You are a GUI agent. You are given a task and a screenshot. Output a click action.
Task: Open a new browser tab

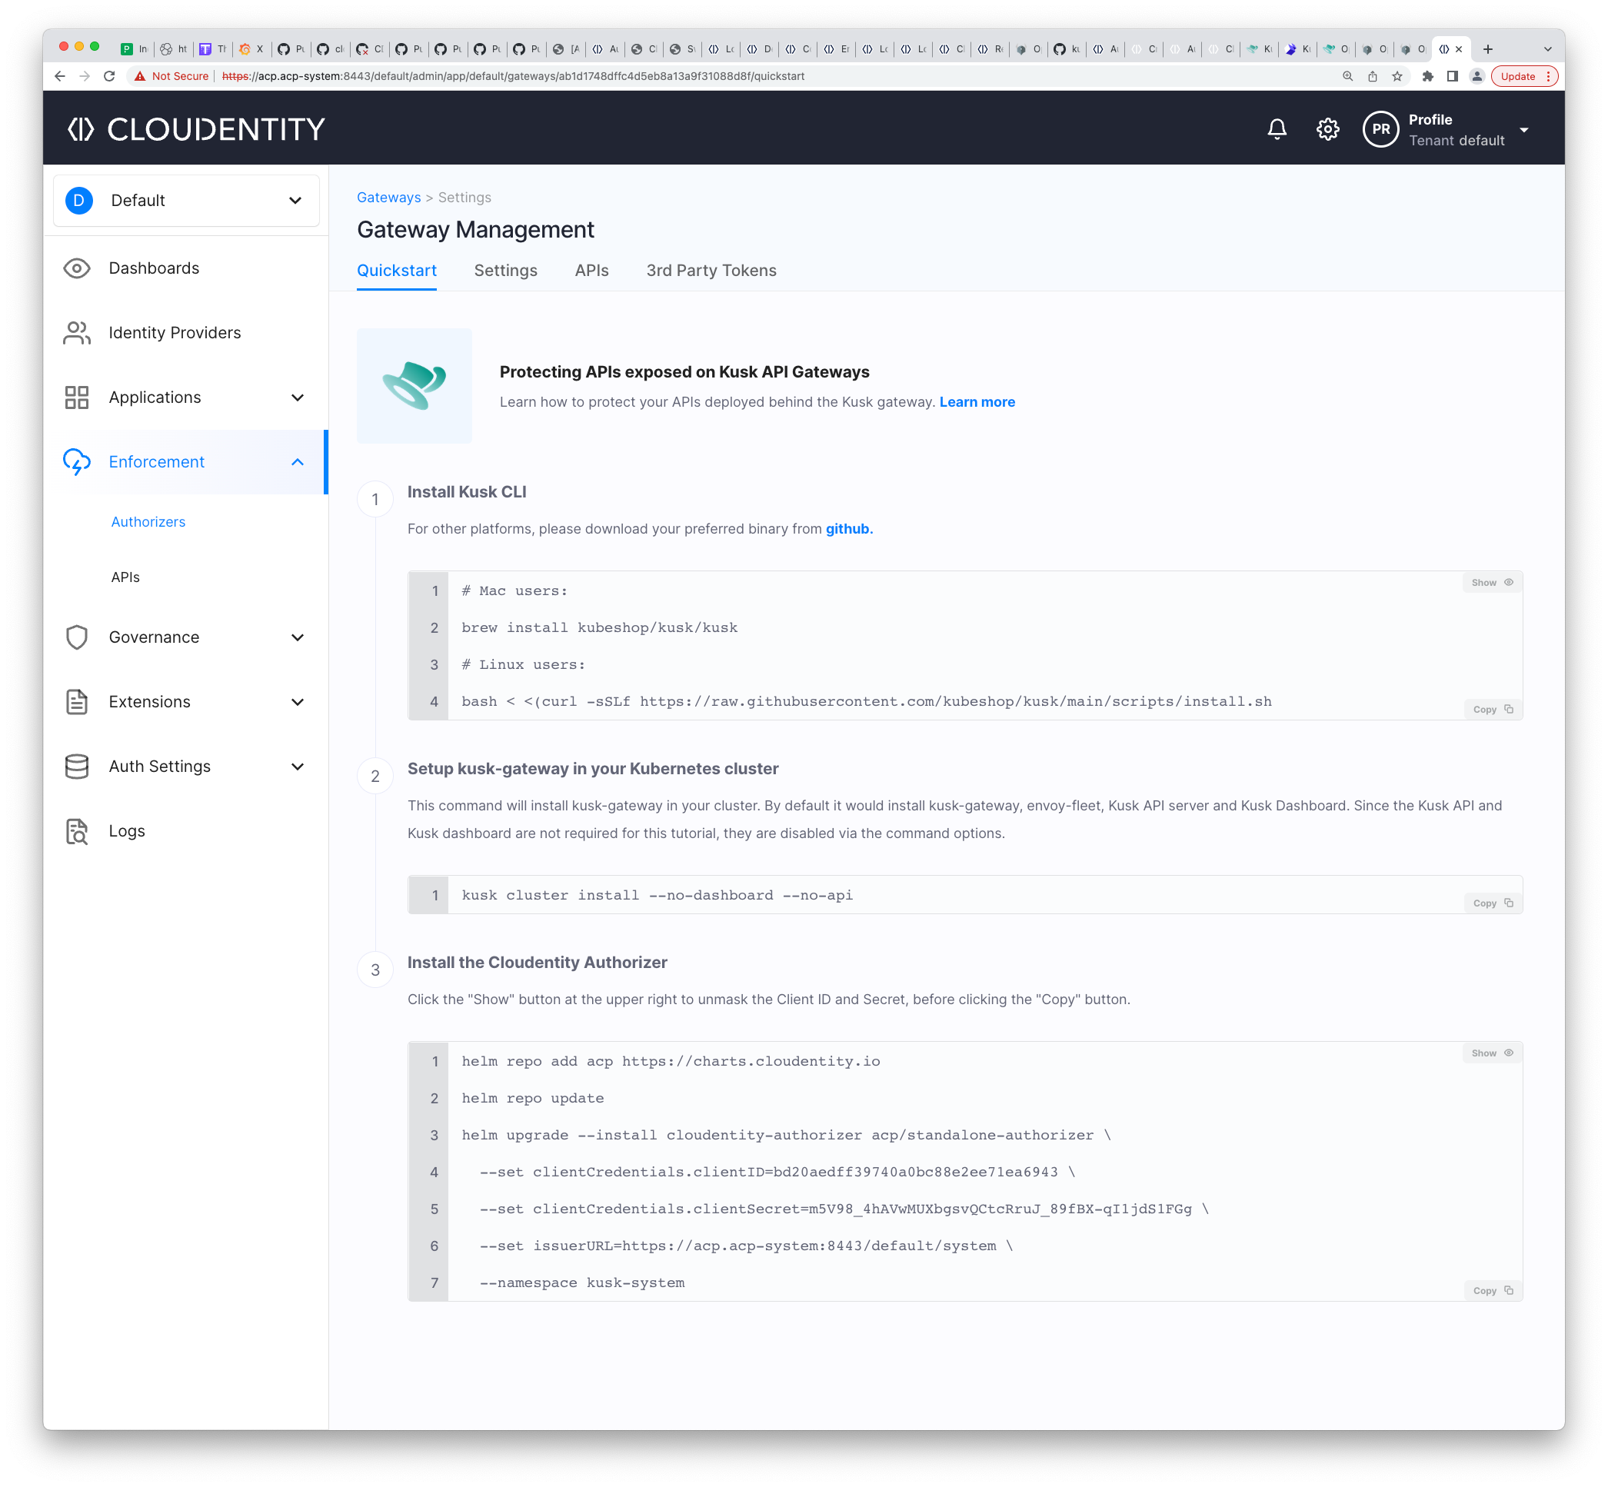coord(1487,49)
